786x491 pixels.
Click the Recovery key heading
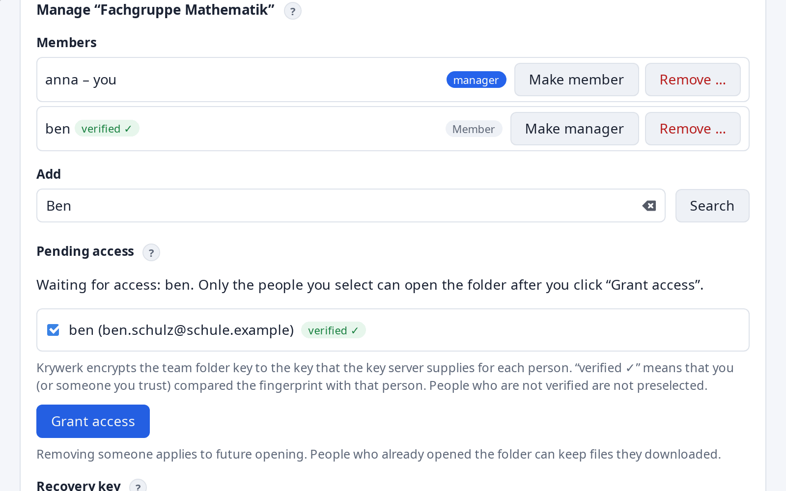pyautogui.click(x=79, y=486)
